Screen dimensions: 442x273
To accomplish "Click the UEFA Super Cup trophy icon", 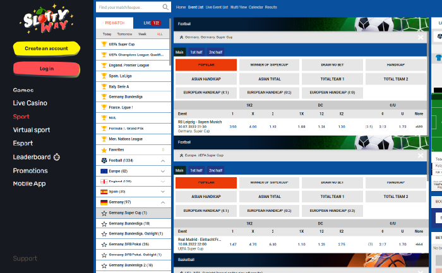I will pos(104,44).
